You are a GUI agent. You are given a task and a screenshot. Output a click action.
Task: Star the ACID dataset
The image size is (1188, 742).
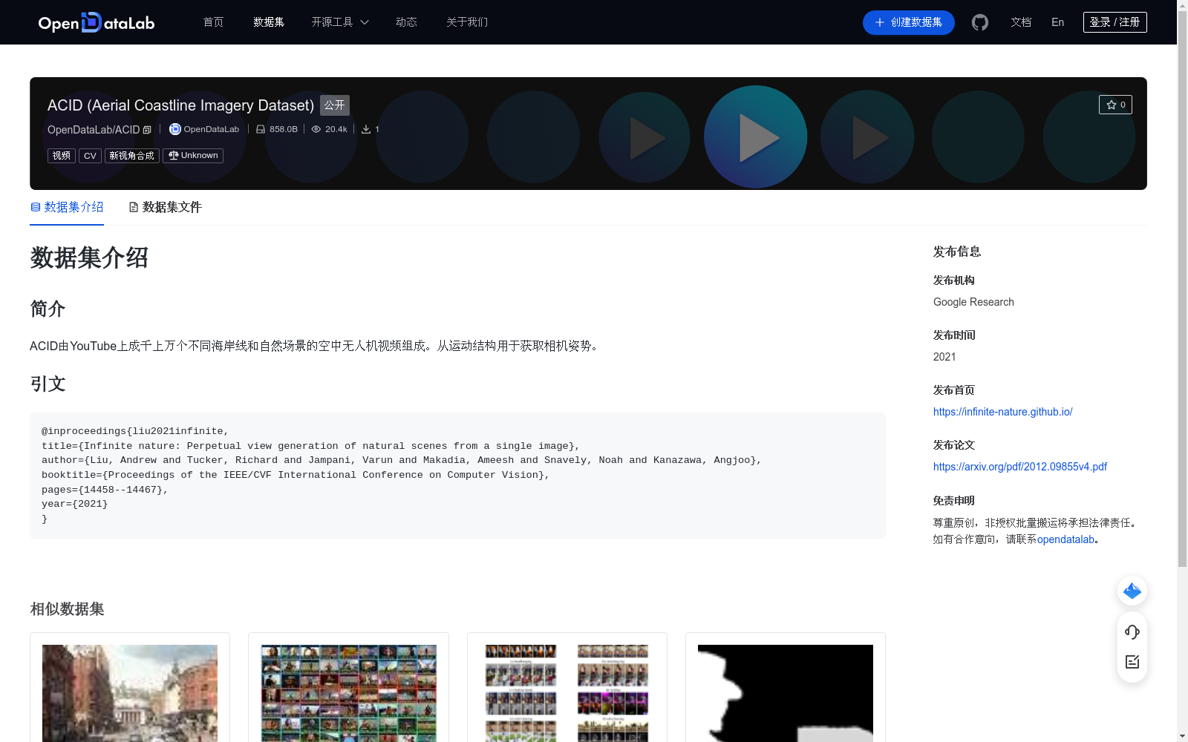[1115, 105]
